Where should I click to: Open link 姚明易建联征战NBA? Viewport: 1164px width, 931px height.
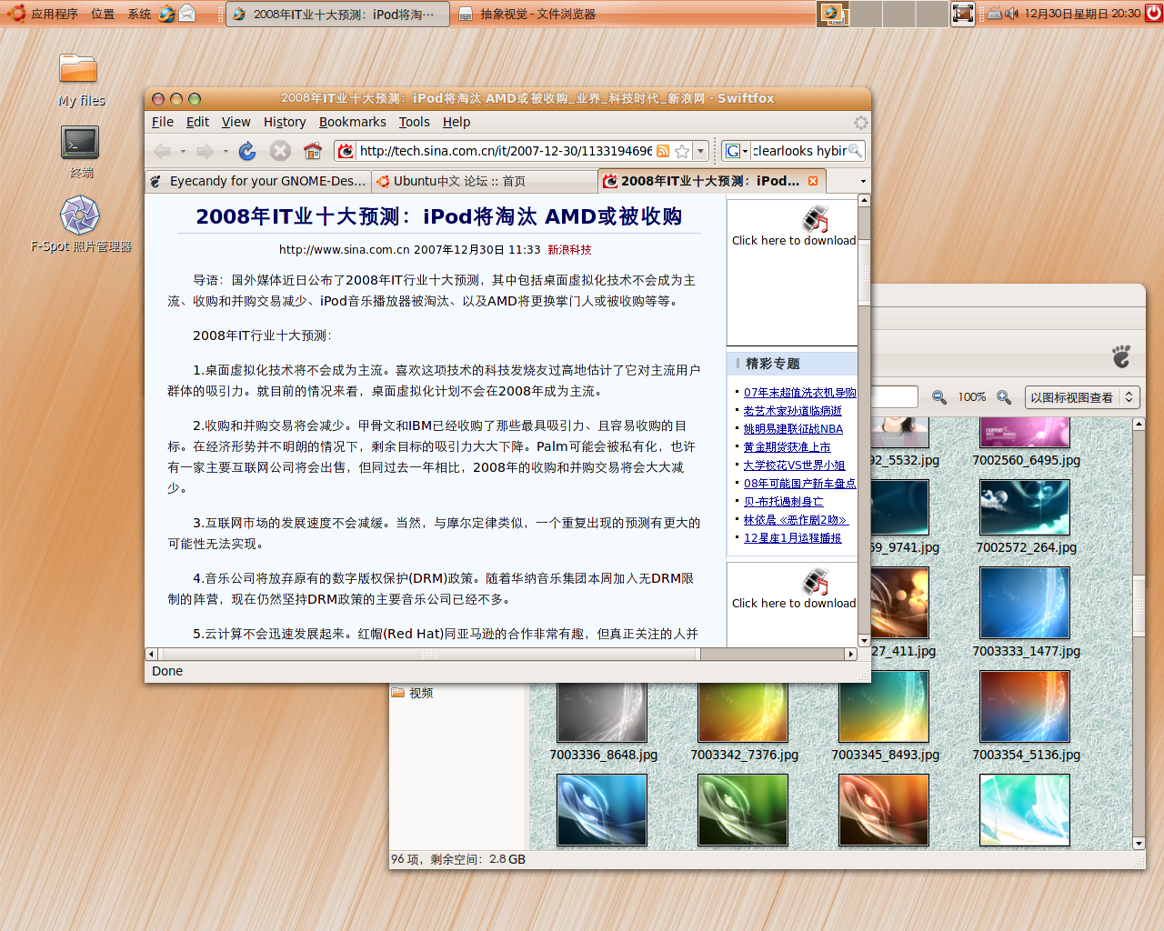point(793,429)
